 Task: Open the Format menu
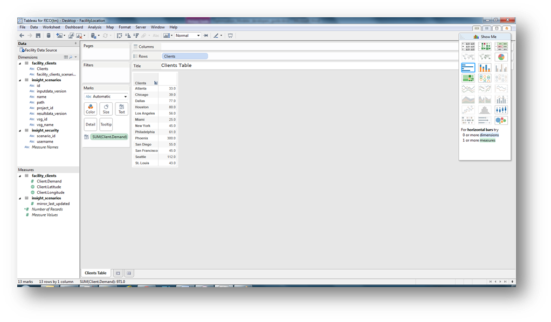125,27
